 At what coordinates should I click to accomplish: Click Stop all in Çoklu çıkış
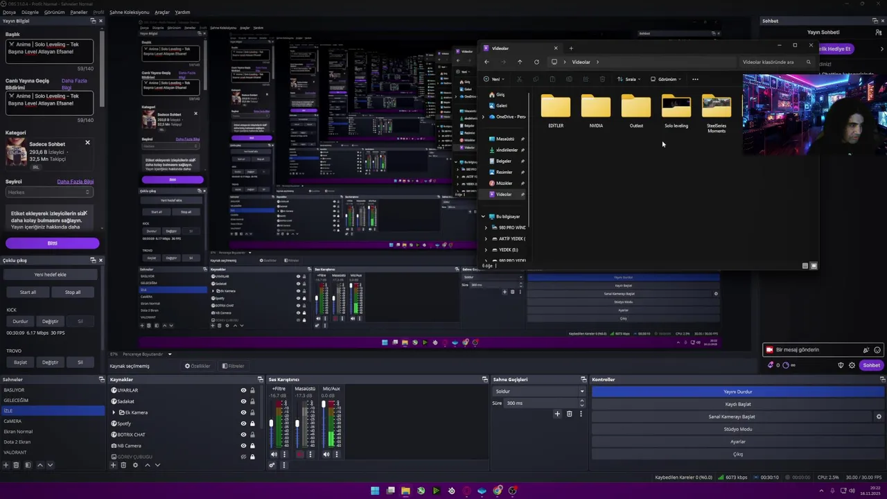pos(73,292)
